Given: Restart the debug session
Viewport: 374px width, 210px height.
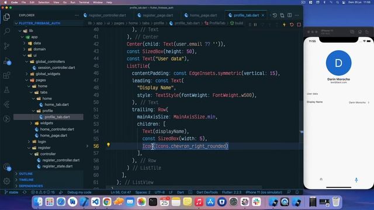Looking at the screenshot, I should click(292, 24).
